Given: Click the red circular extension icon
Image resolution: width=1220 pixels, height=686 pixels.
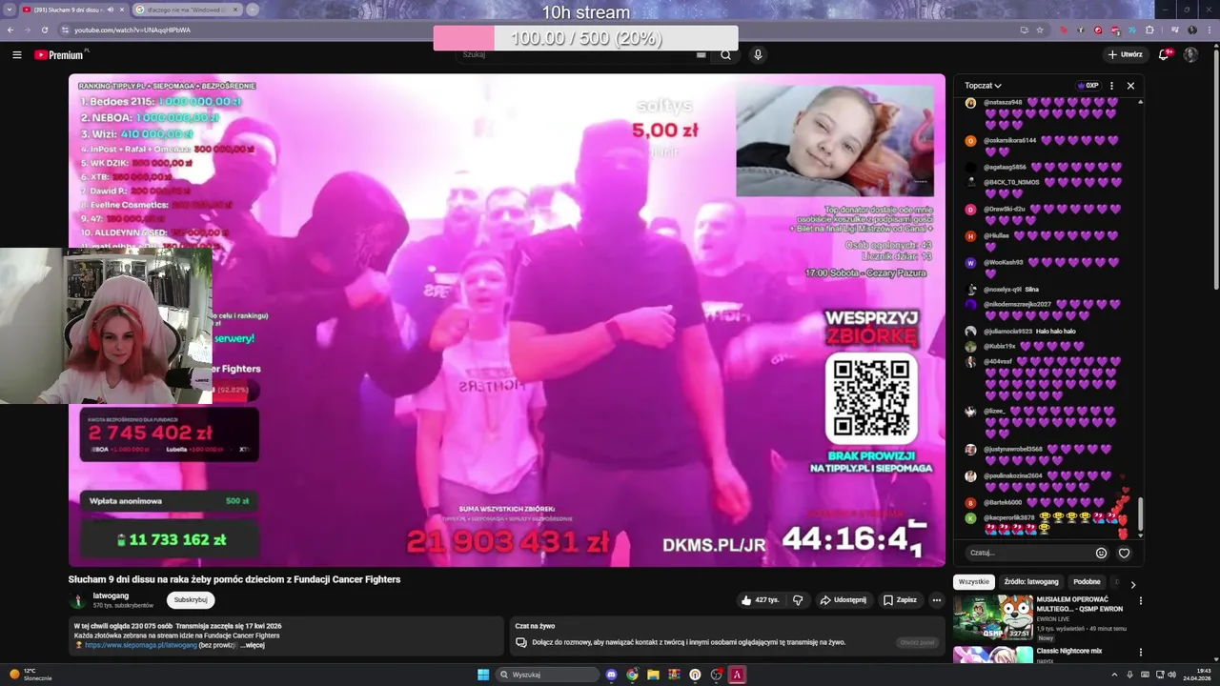Looking at the screenshot, I should [x=1098, y=30].
